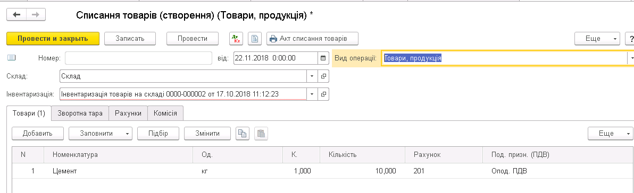
Task: Open Склад field's open-form icon
Action: (323, 76)
